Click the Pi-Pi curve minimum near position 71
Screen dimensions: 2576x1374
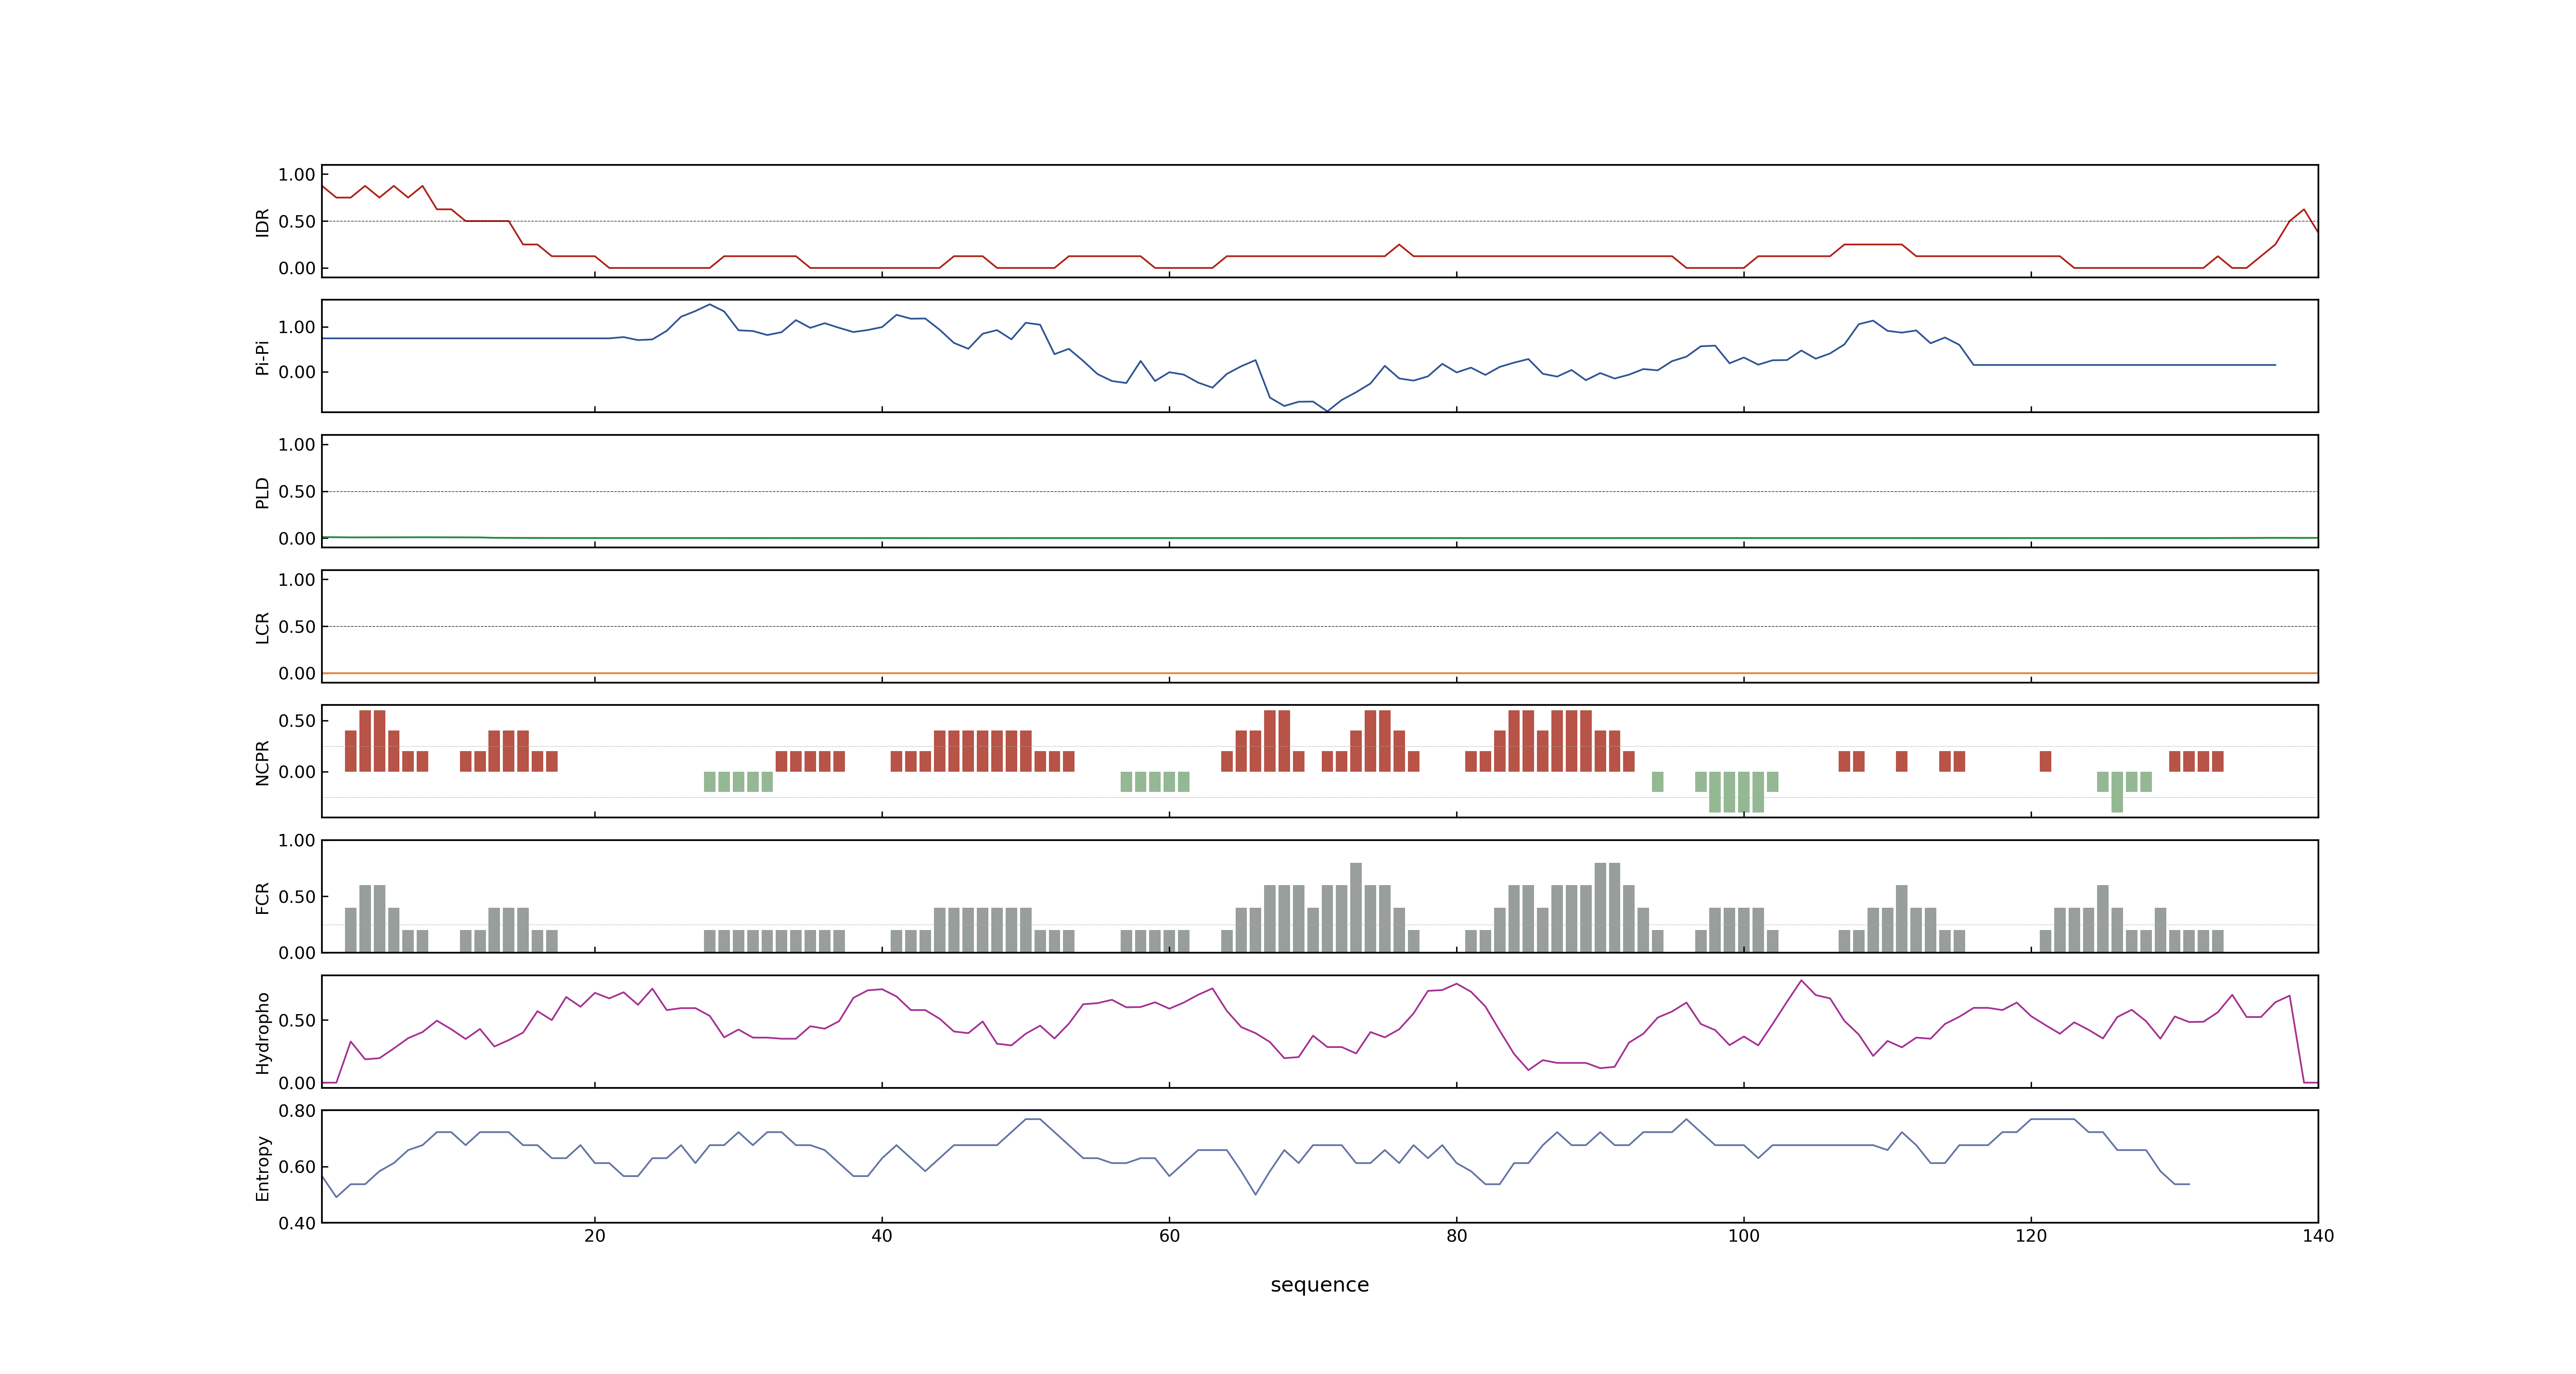pyautogui.click(x=1327, y=410)
